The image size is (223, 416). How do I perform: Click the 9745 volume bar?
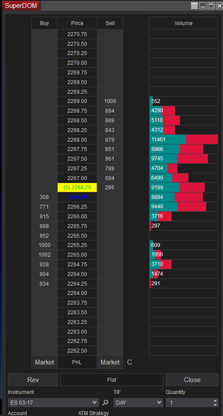point(179,158)
